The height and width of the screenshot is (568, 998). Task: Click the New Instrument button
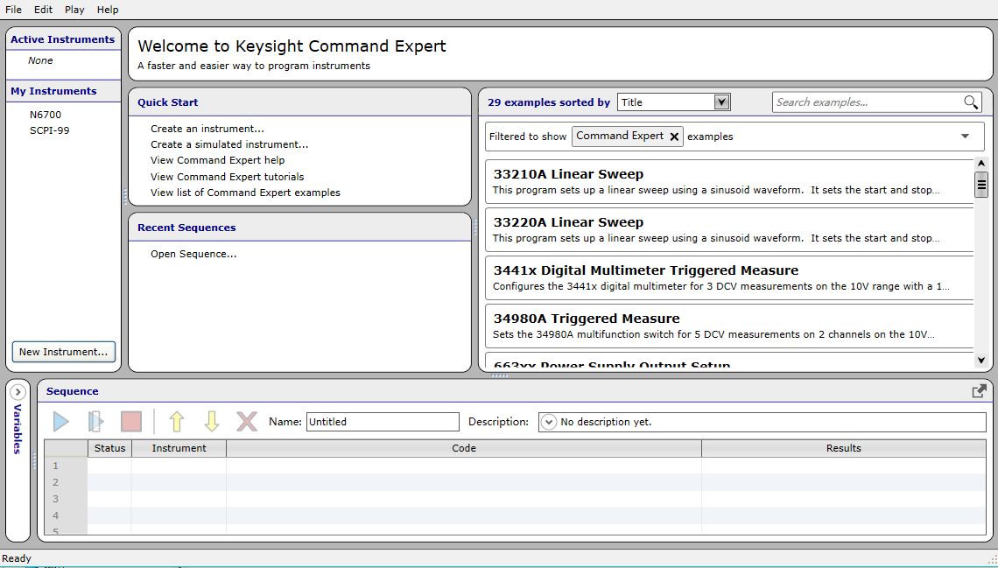pos(64,352)
